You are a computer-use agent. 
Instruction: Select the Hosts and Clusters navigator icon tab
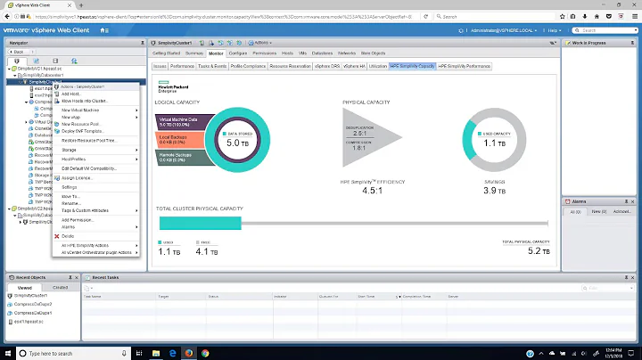(17, 61)
